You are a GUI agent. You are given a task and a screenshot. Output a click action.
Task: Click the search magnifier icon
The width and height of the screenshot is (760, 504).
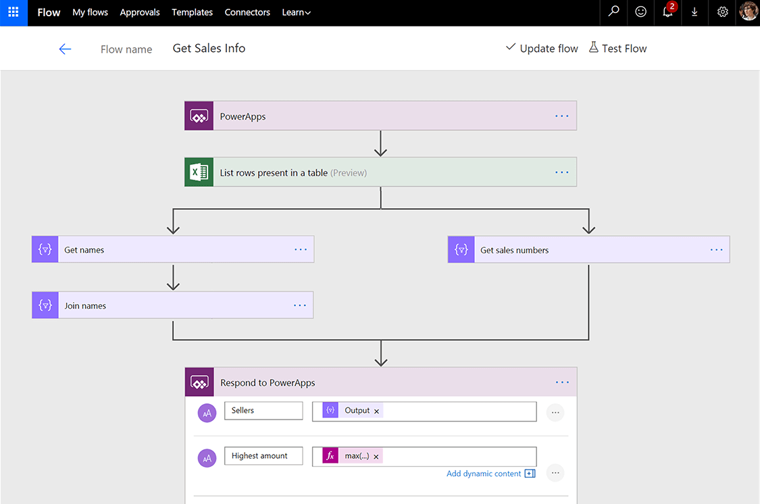[613, 11]
